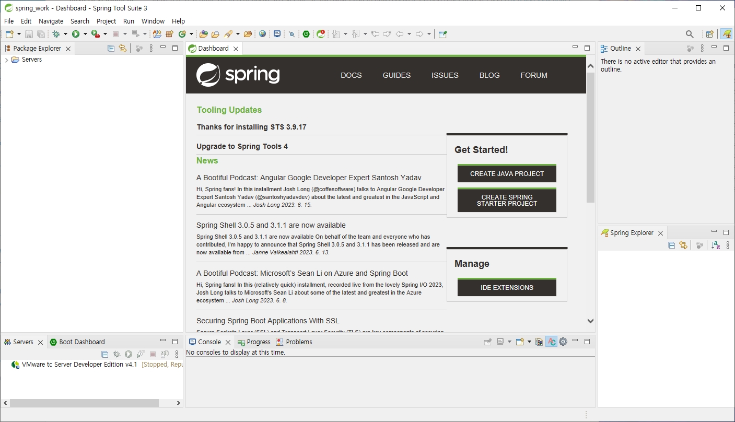Open the Debug dropdown arrow

pos(65,34)
